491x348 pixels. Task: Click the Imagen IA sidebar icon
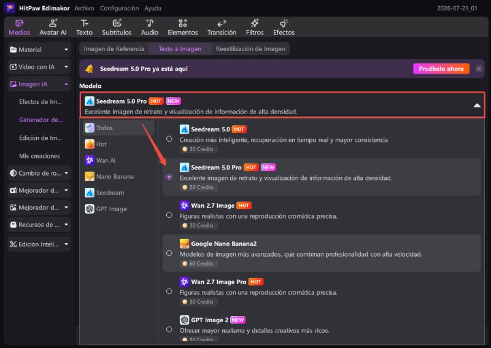point(13,84)
